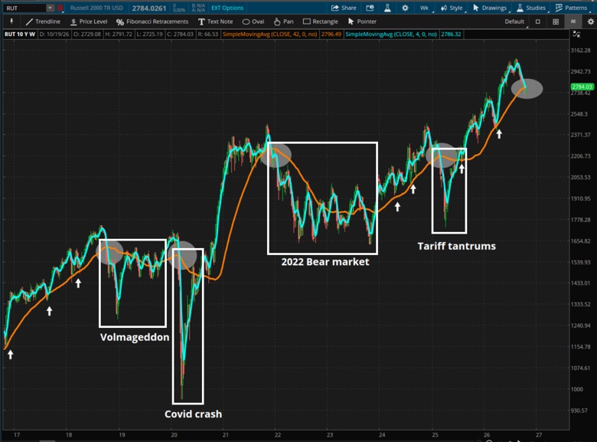Toggle the drawing toolbar pin icon
This screenshot has height=442, width=597.
(x=11, y=21)
